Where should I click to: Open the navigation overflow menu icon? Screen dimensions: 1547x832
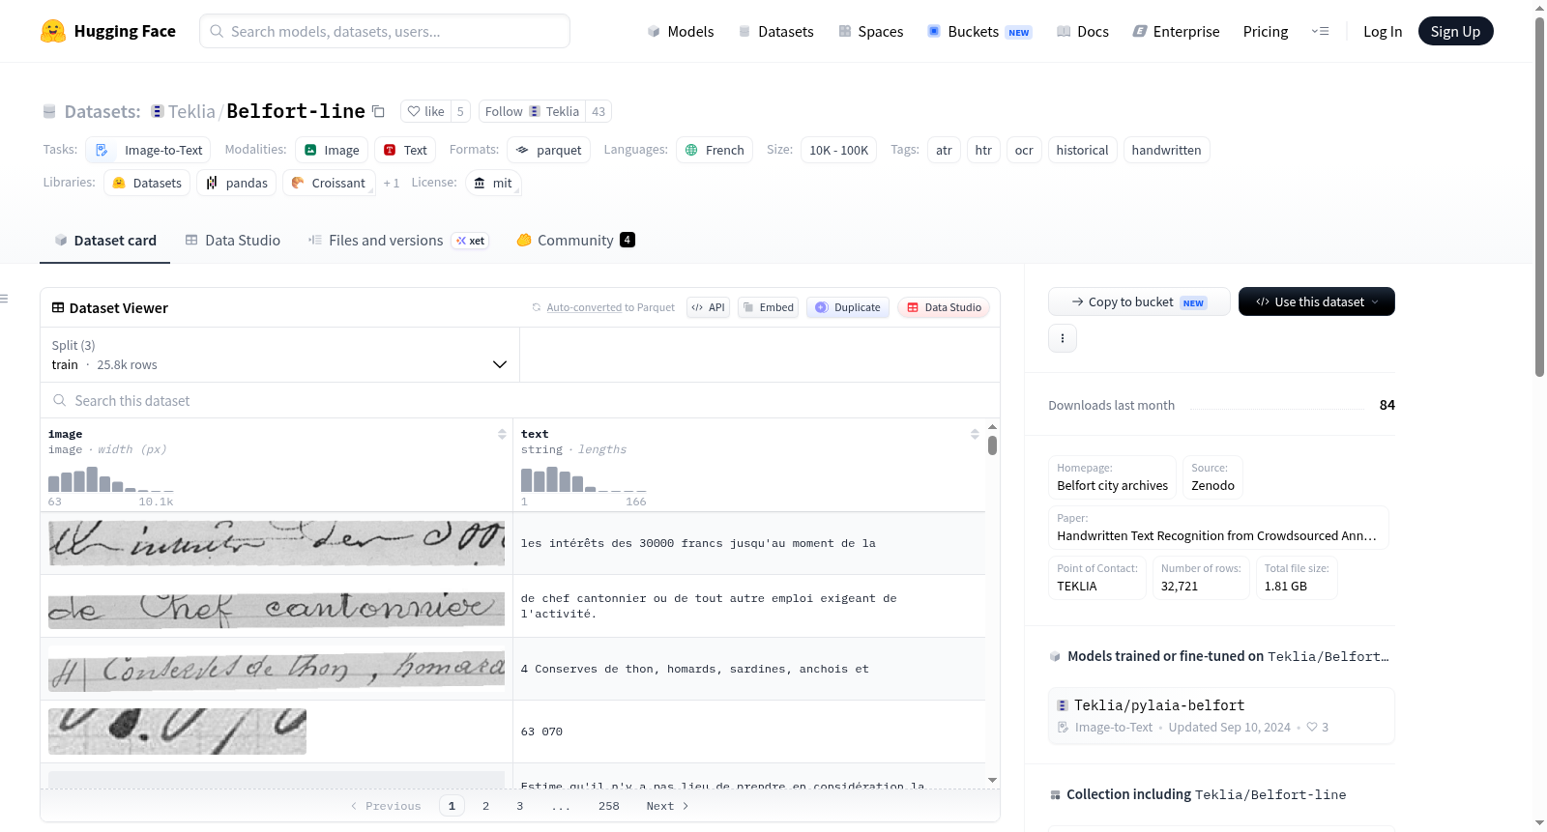click(1320, 31)
